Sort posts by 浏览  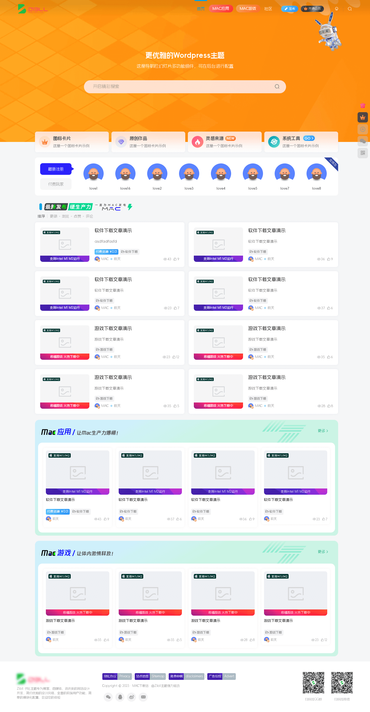click(x=65, y=217)
